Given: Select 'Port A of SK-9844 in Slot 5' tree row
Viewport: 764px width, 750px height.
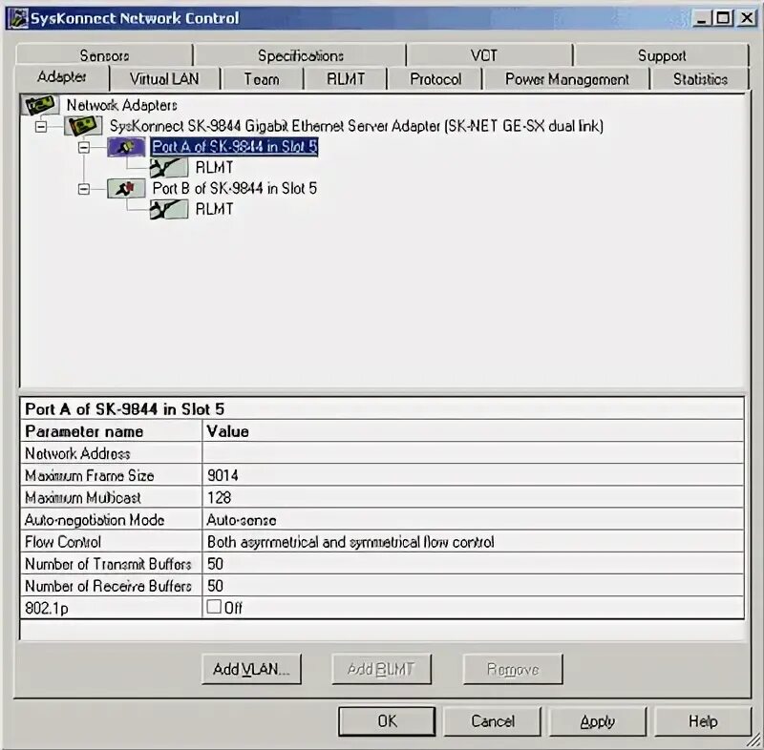Looking at the screenshot, I should 234,147.
